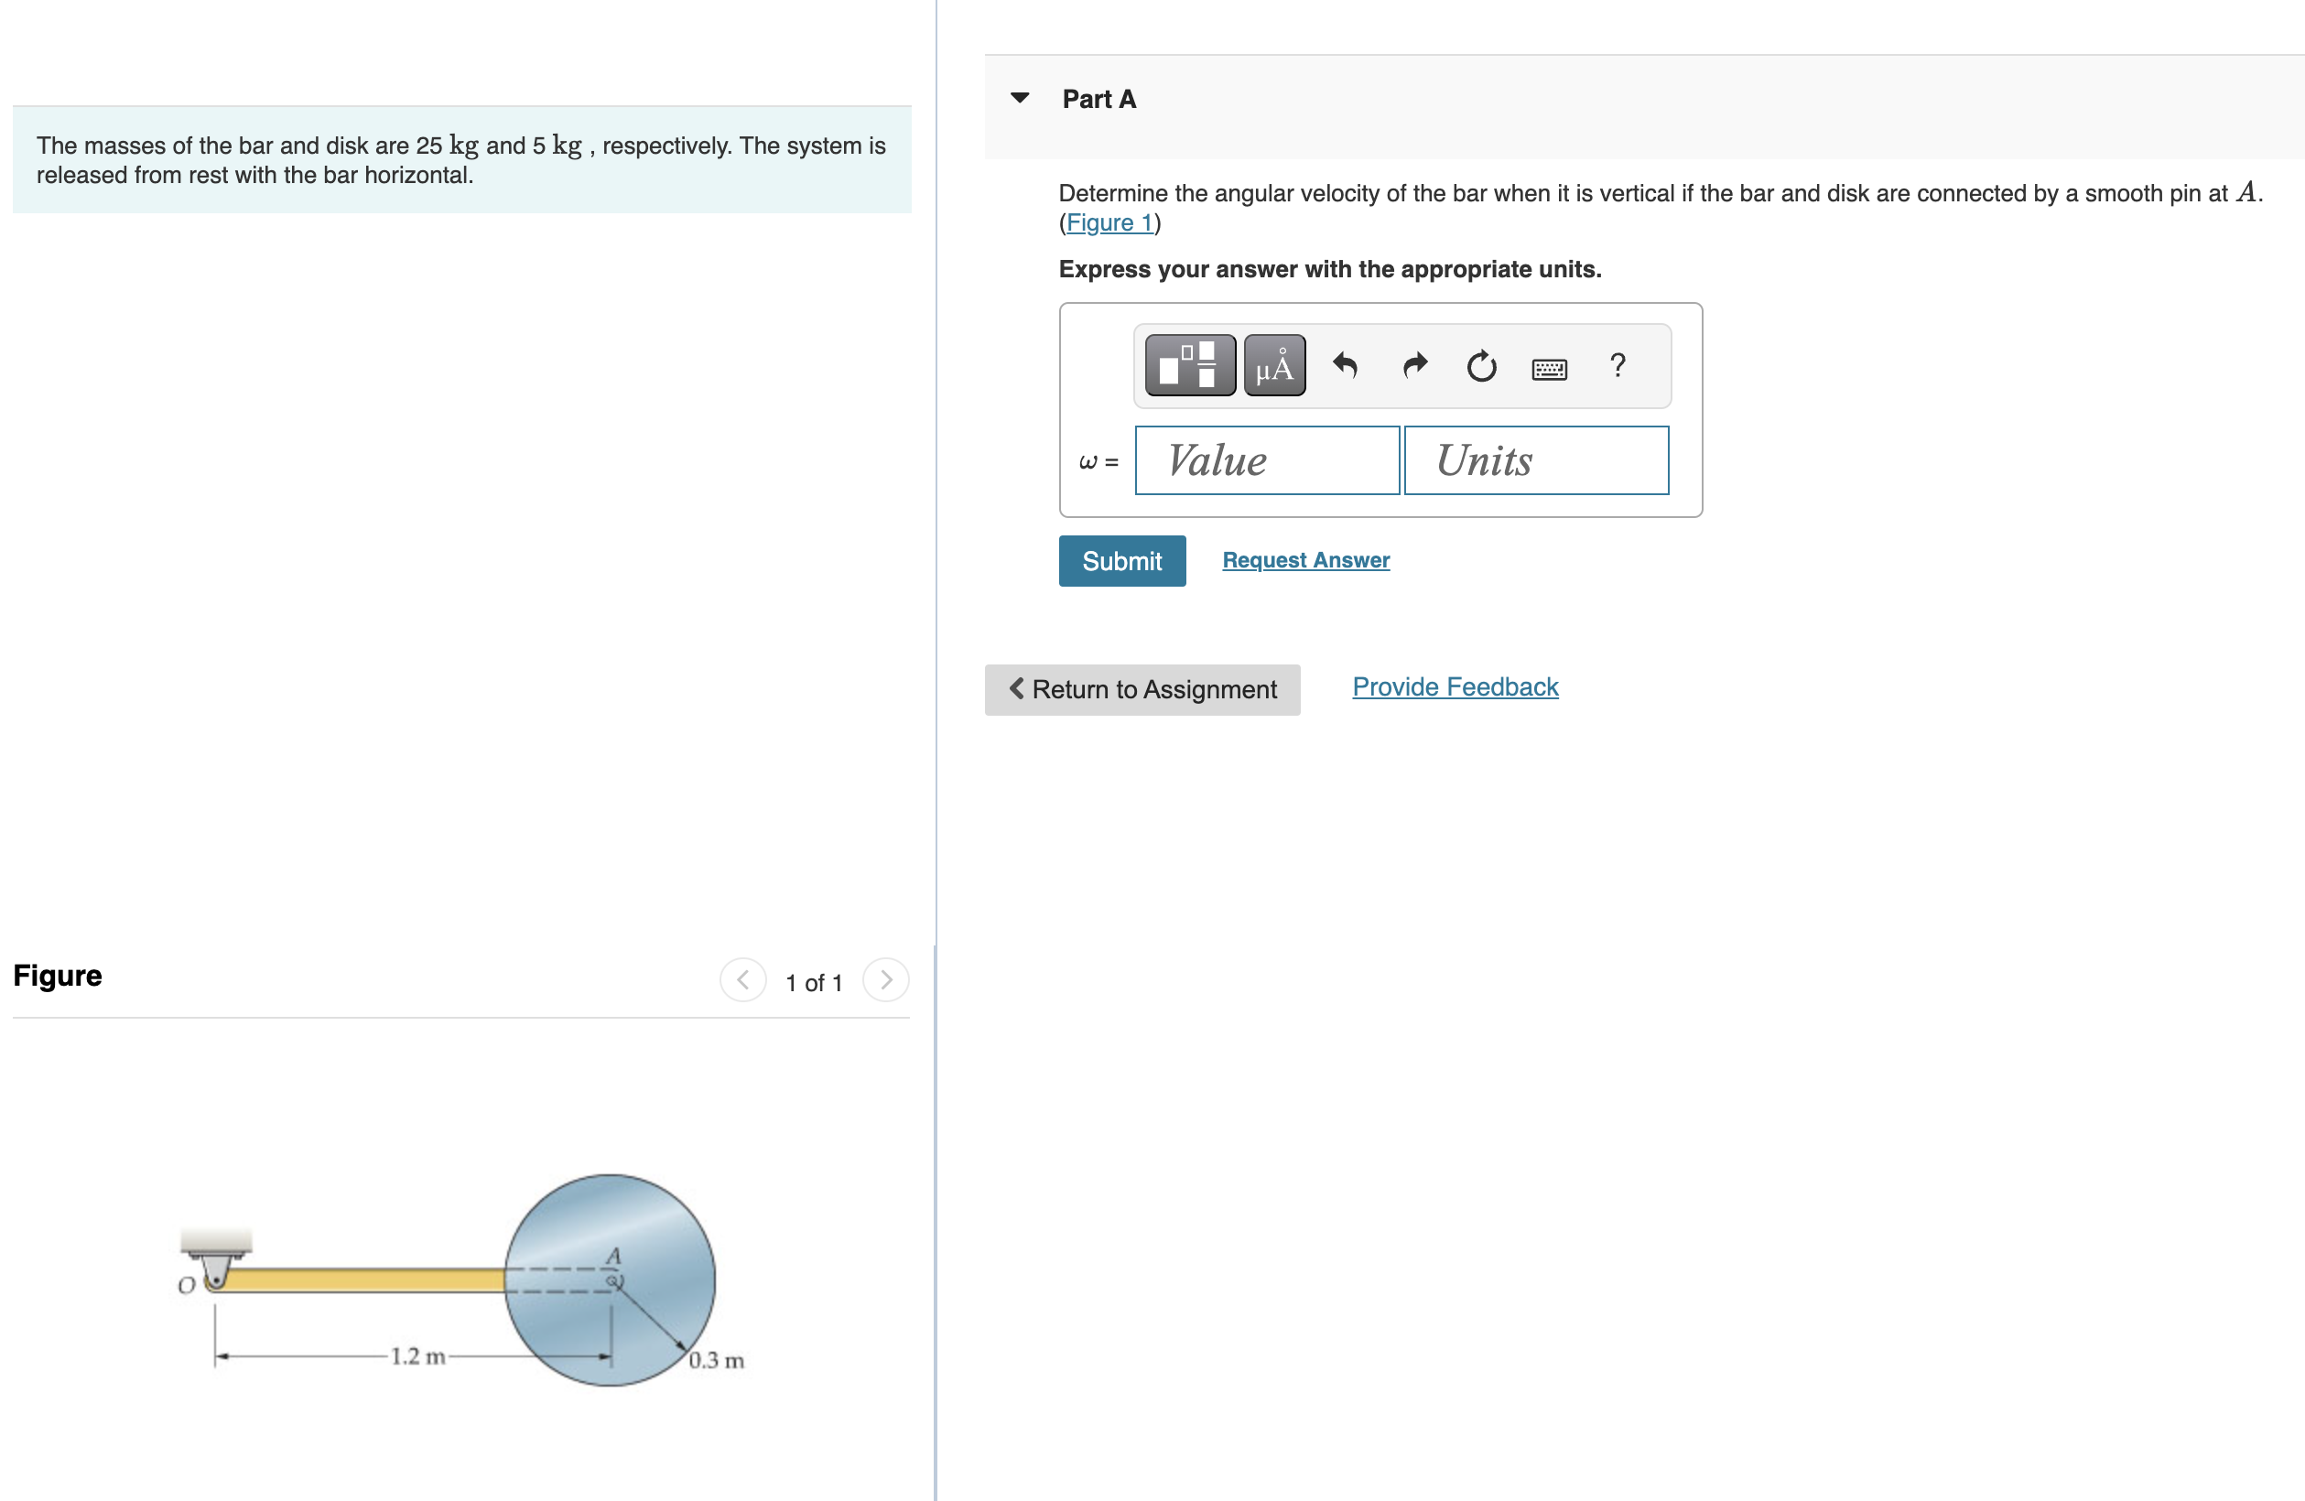Go to next figure arrow
This screenshot has height=1501, width=2305.
[x=885, y=980]
